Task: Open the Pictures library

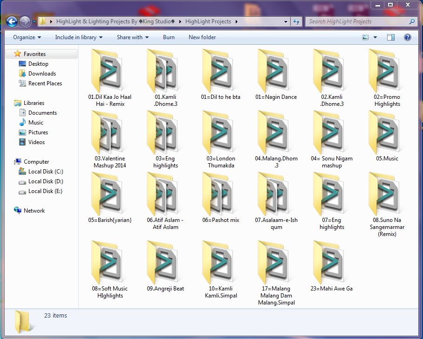Action: click(38, 132)
